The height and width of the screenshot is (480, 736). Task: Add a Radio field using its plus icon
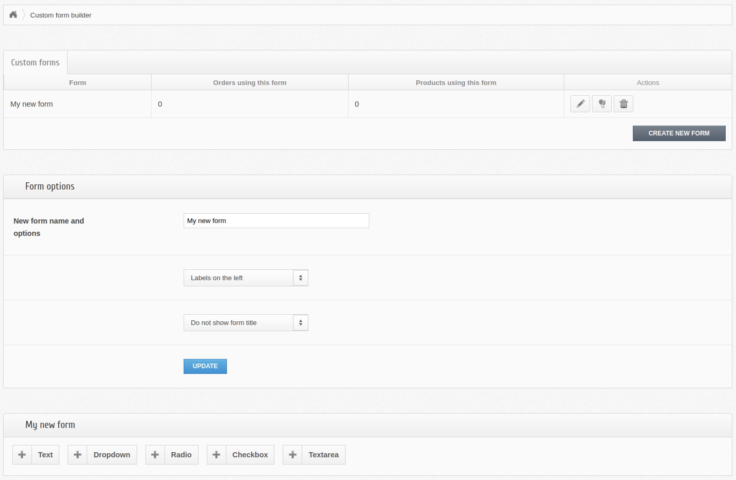tap(155, 454)
